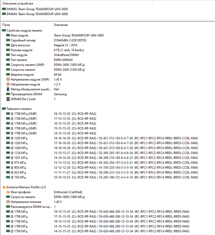Click the flame icon of Extreme Memory Profile v2.0
215x235 pixels.
(4, 187)
